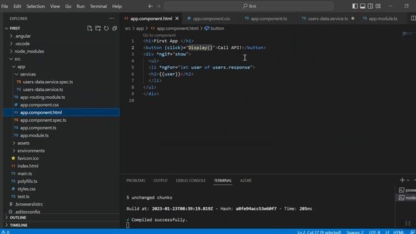This screenshot has width=416, height=234.
Task: Select the node terminal entry
Action: 407,198
